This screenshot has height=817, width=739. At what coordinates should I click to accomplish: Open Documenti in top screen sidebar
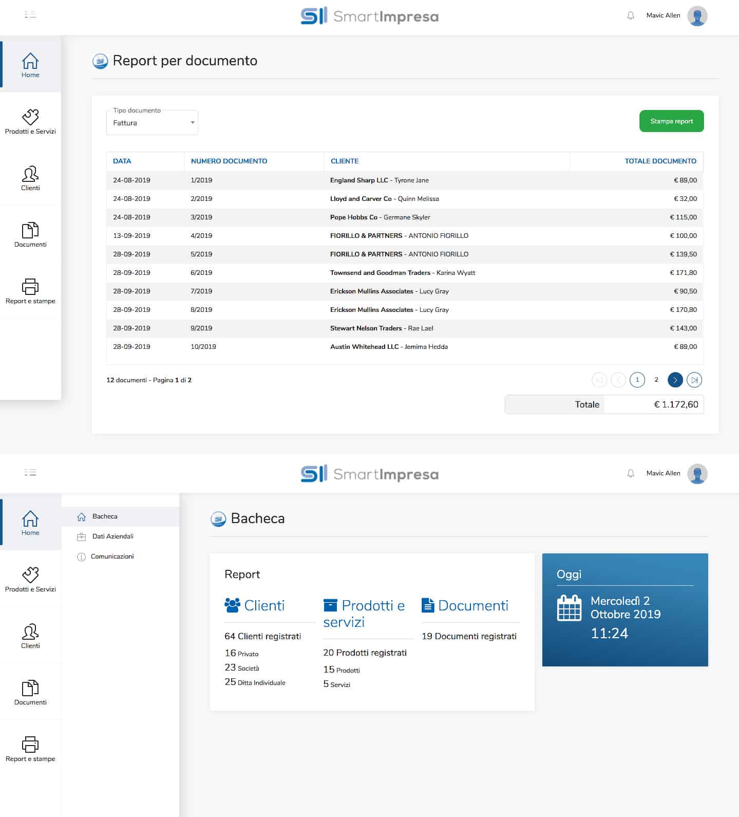pos(30,234)
